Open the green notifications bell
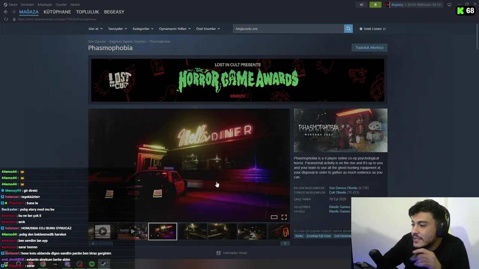This screenshot has width=479, height=269. point(375,4)
